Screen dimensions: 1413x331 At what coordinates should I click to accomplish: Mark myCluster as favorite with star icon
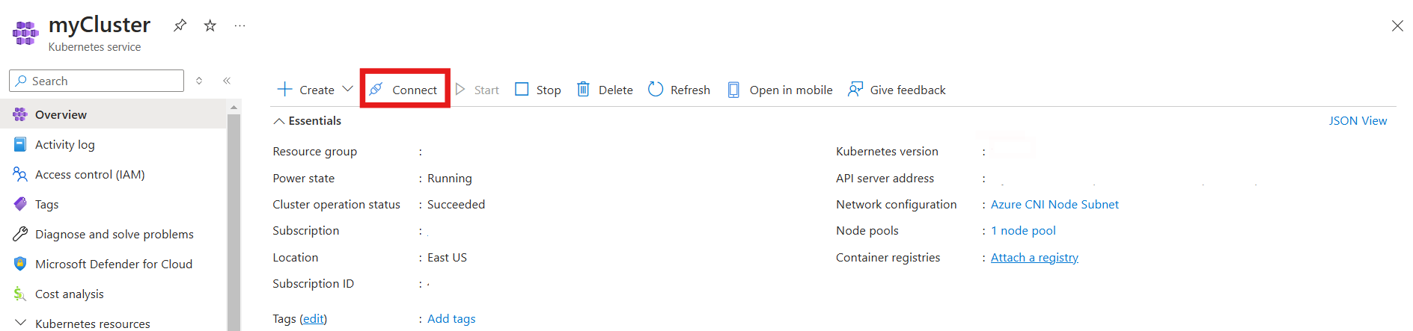coord(210,25)
